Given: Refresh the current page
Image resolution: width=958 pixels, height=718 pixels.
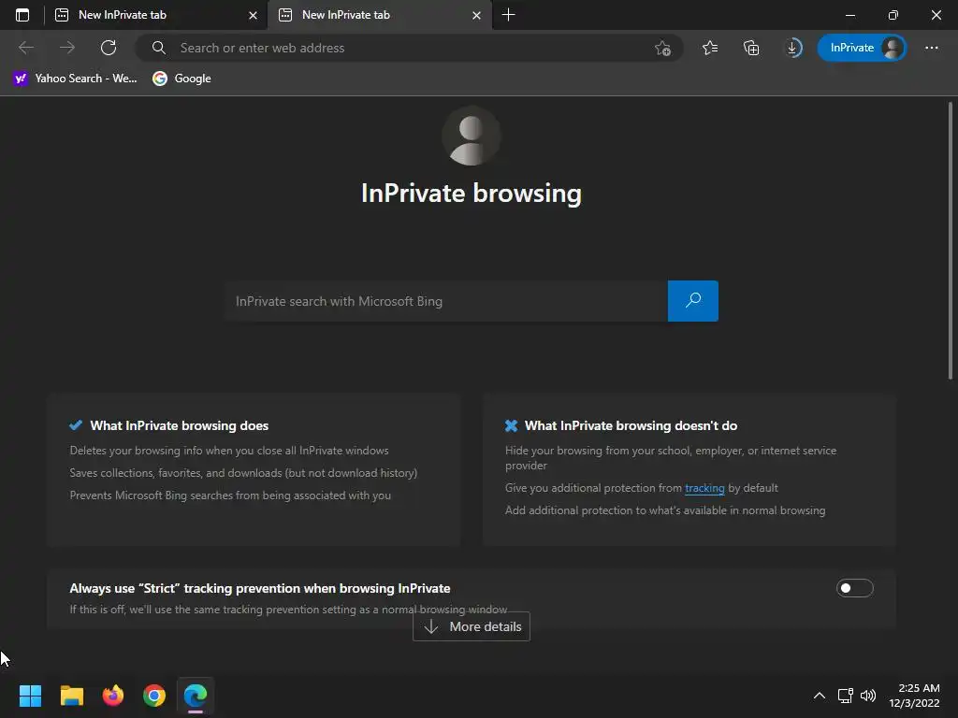Looking at the screenshot, I should pyautogui.click(x=109, y=48).
